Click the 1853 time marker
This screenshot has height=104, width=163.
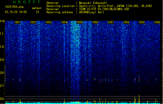(48, 22)
